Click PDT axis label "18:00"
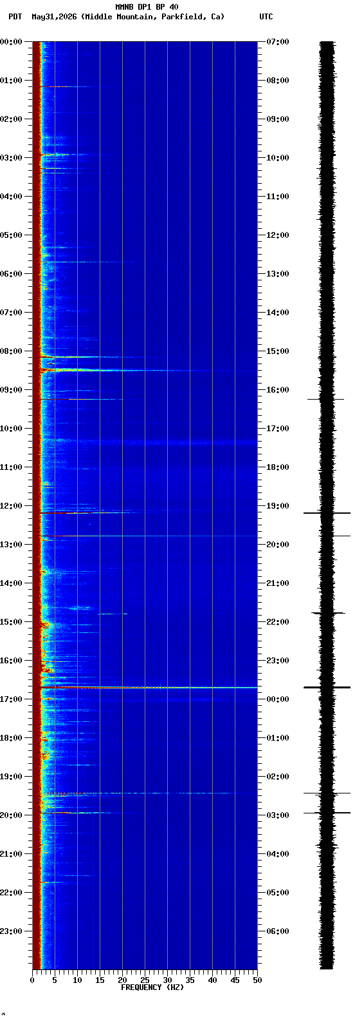Image resolution: width=355 pixels, height=1021 pixels. pyautogui.click(x=12, y=738)
